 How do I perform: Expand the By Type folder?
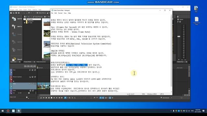[25, 23]
